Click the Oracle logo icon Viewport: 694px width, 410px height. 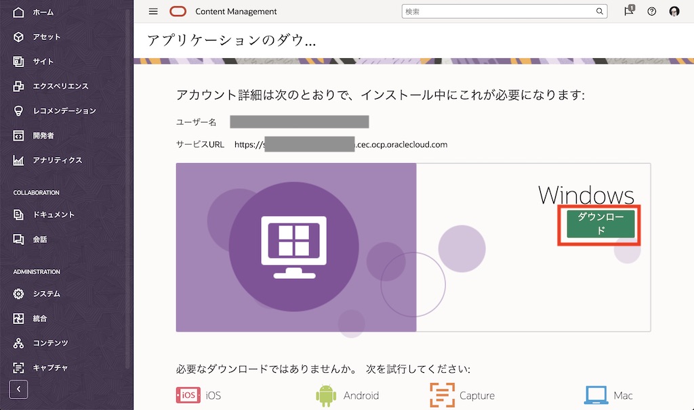pyautogui.click(x=178, y=11)
